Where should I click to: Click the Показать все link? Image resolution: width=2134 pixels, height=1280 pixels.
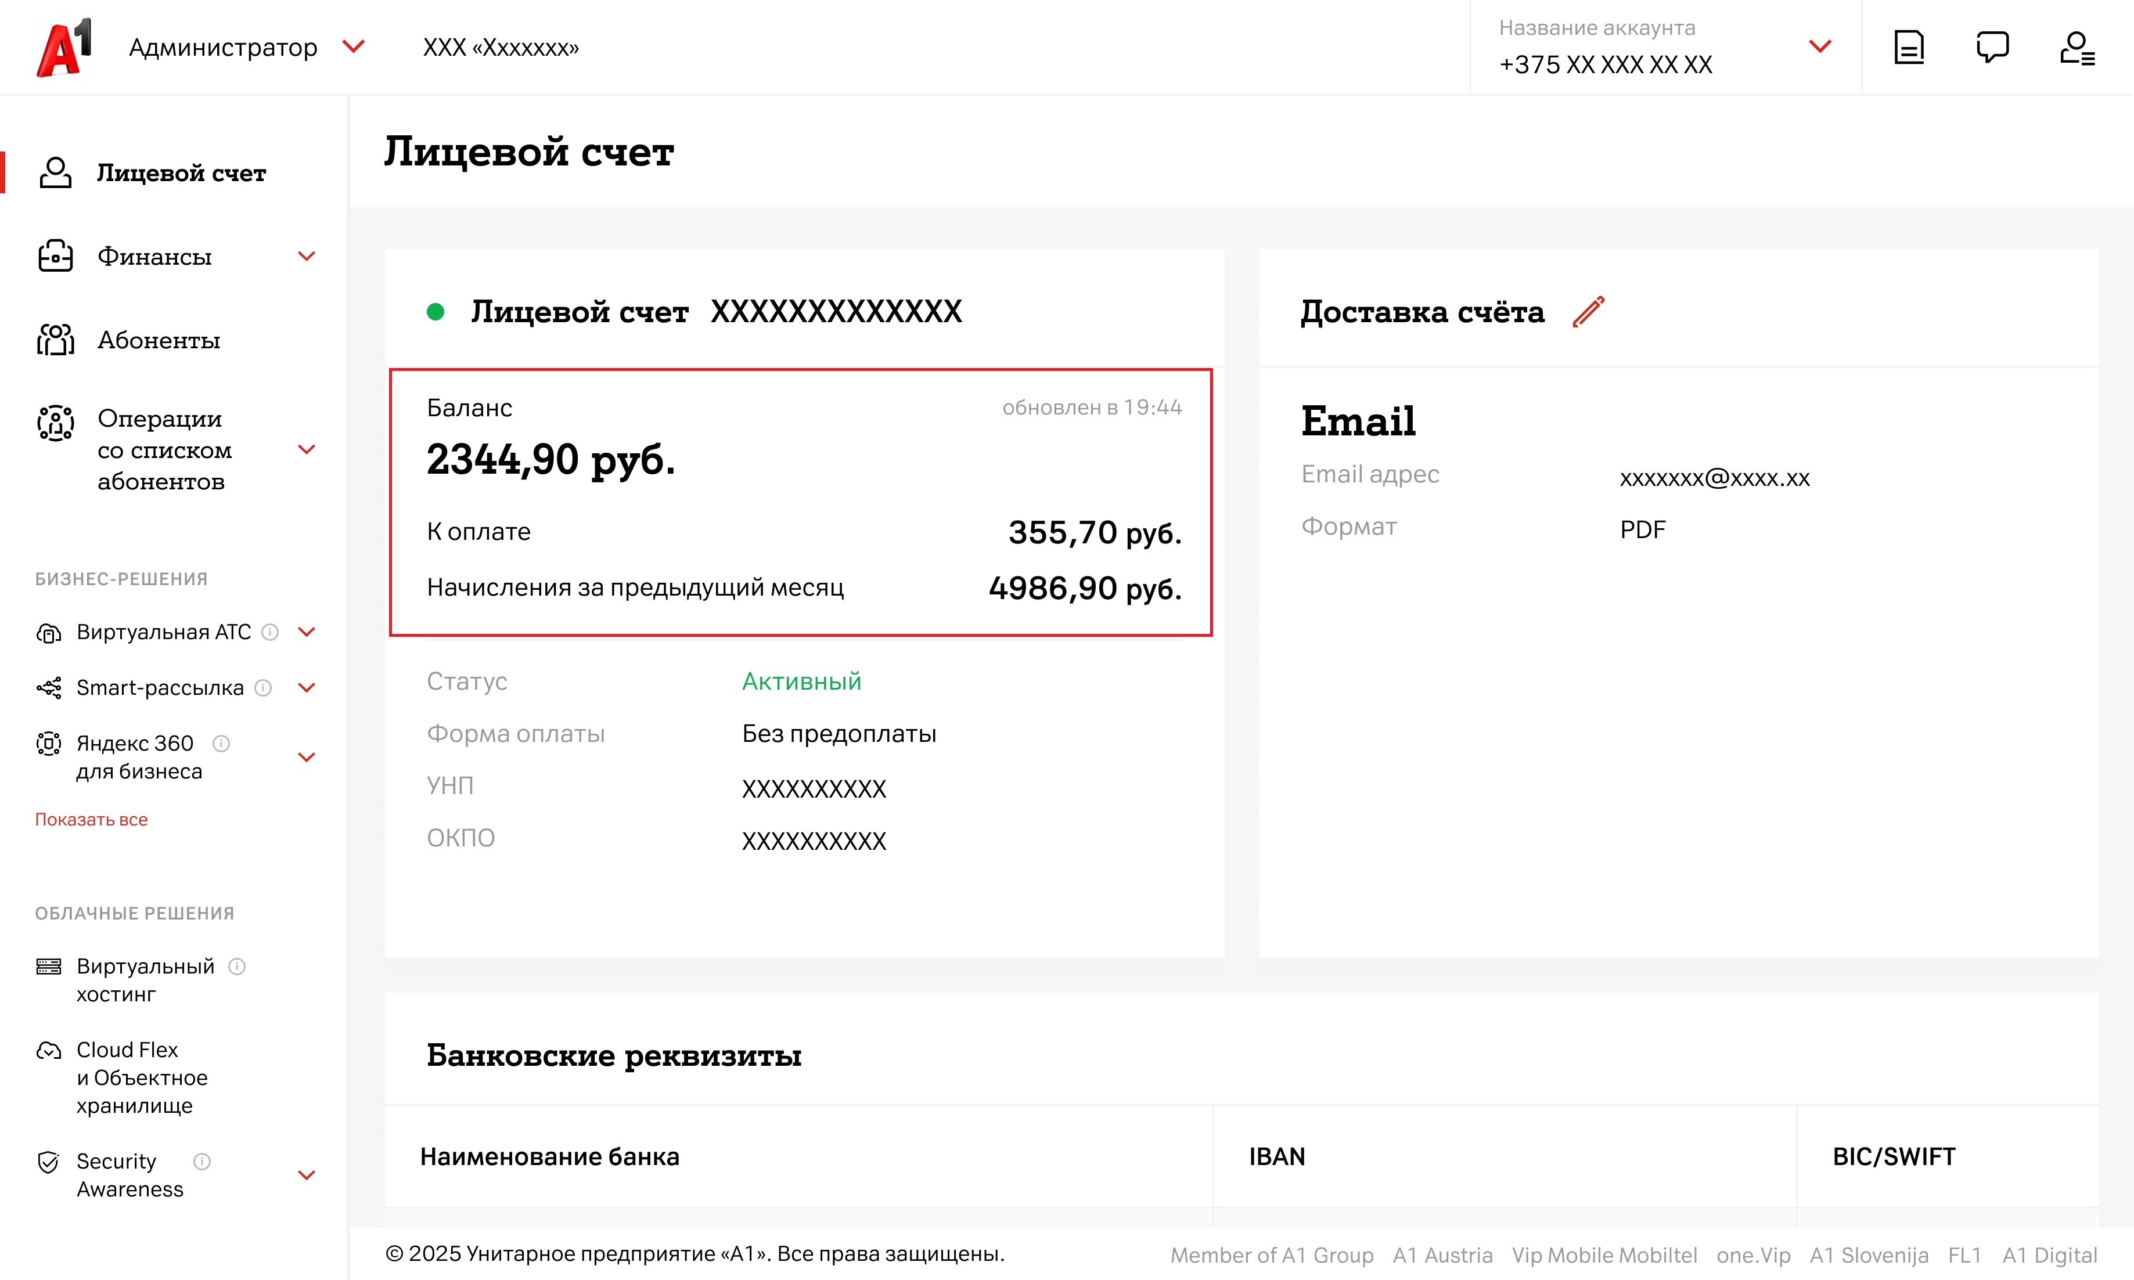91,820
